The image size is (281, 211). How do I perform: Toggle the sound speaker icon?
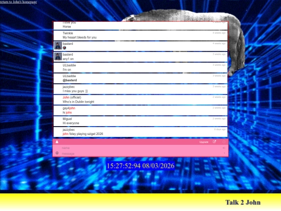(x=224, y=148)
